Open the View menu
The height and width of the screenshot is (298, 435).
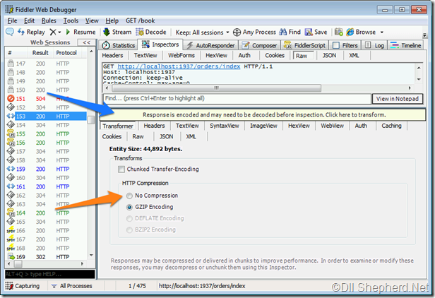tap(92, 20)
